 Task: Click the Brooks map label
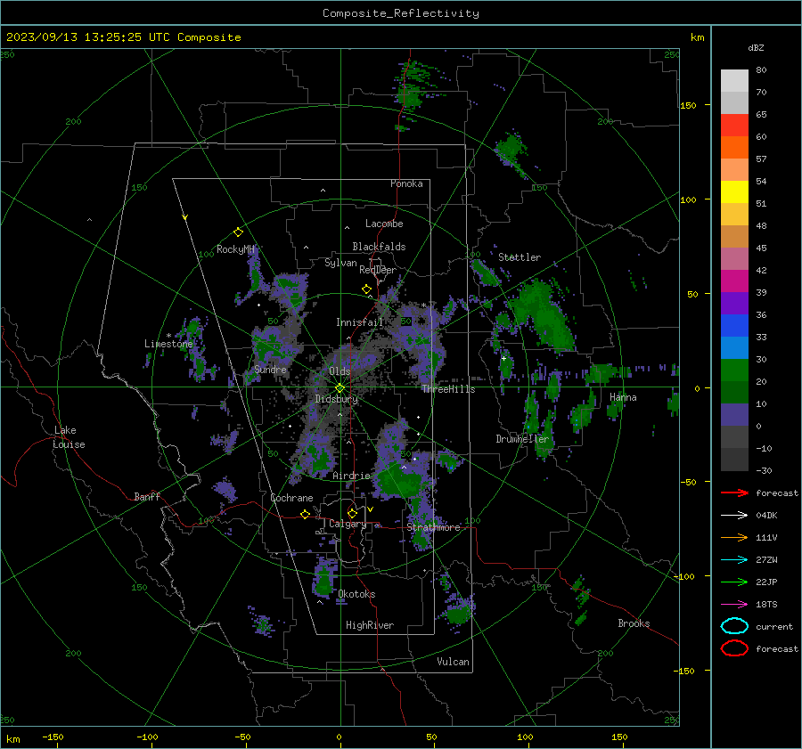pyautogui.click(x=634, y=623)
